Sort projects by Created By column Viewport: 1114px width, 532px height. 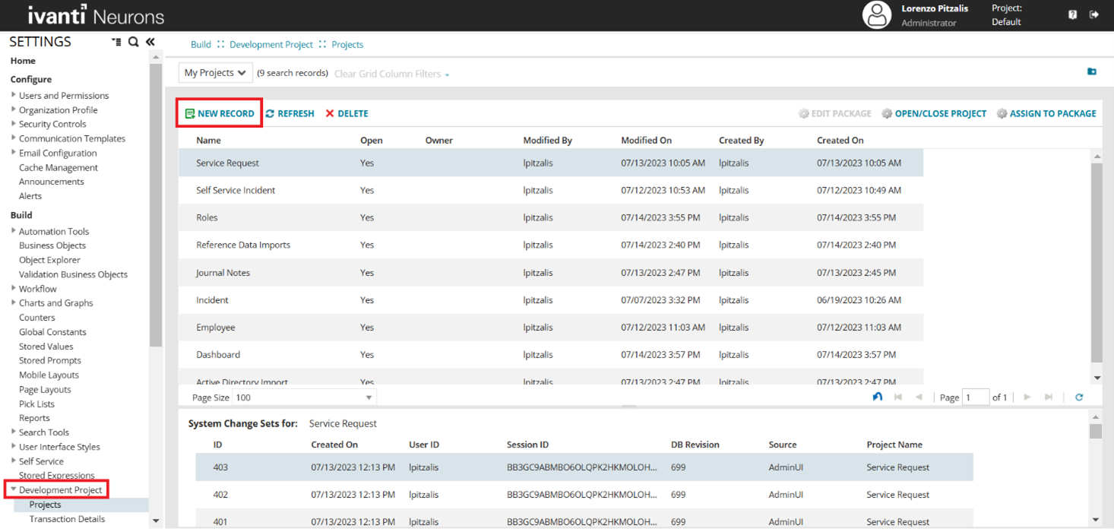(x=741, y=141)
